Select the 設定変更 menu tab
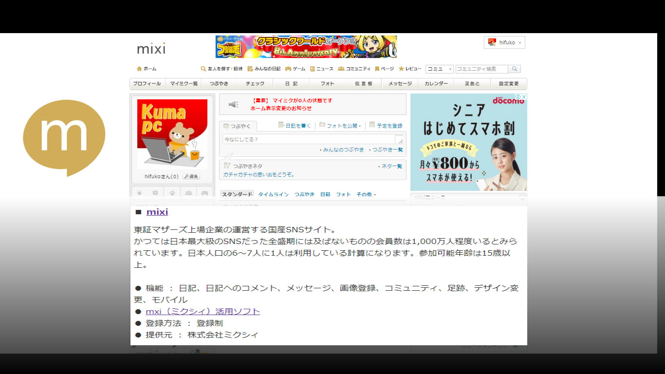 (x=509, y=84)
